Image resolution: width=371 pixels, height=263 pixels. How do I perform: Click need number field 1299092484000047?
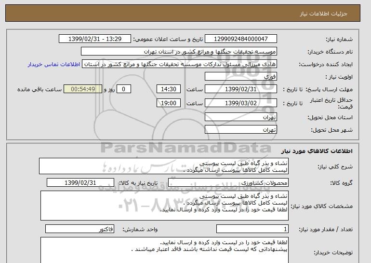(240, 39)
